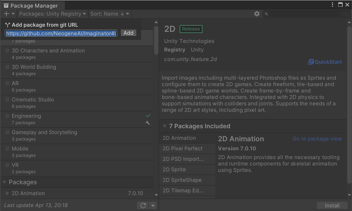The width and height of the screenshot is (352, 211).
Task: Select 2D Animation 7.0.10 in list
Action: pyautogui.click(x=77, y=193)
